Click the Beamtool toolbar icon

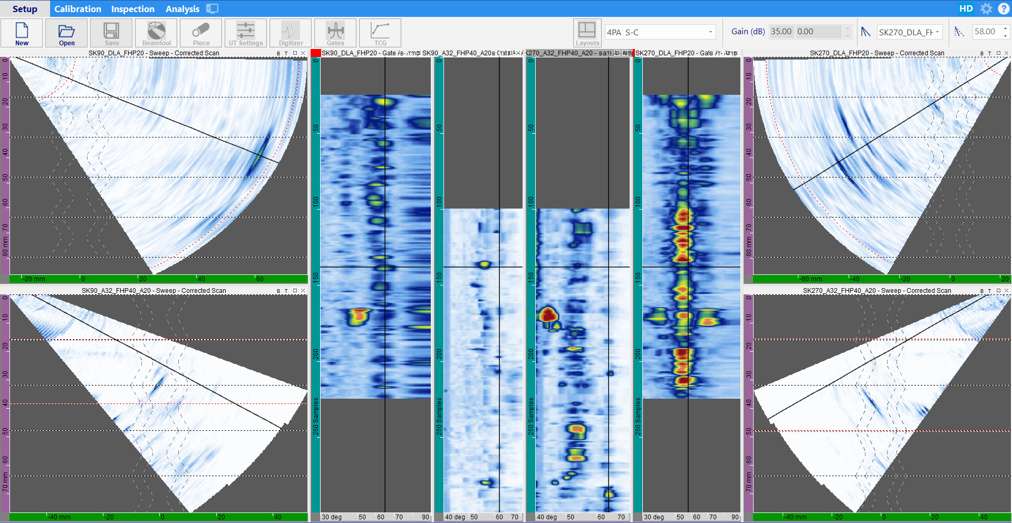pyautogui.click(x=157, y=34)
